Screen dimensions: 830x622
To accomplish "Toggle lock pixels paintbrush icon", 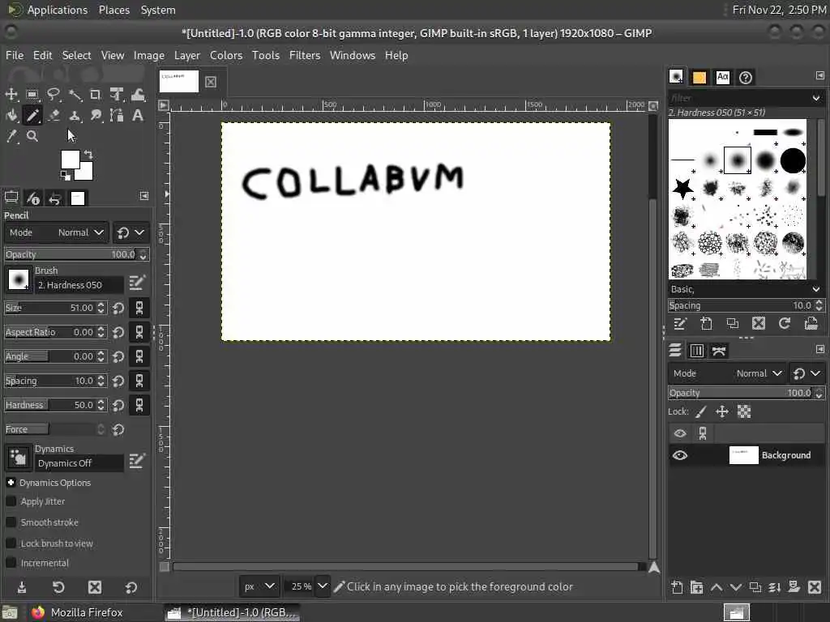I will tap(701, 411).
